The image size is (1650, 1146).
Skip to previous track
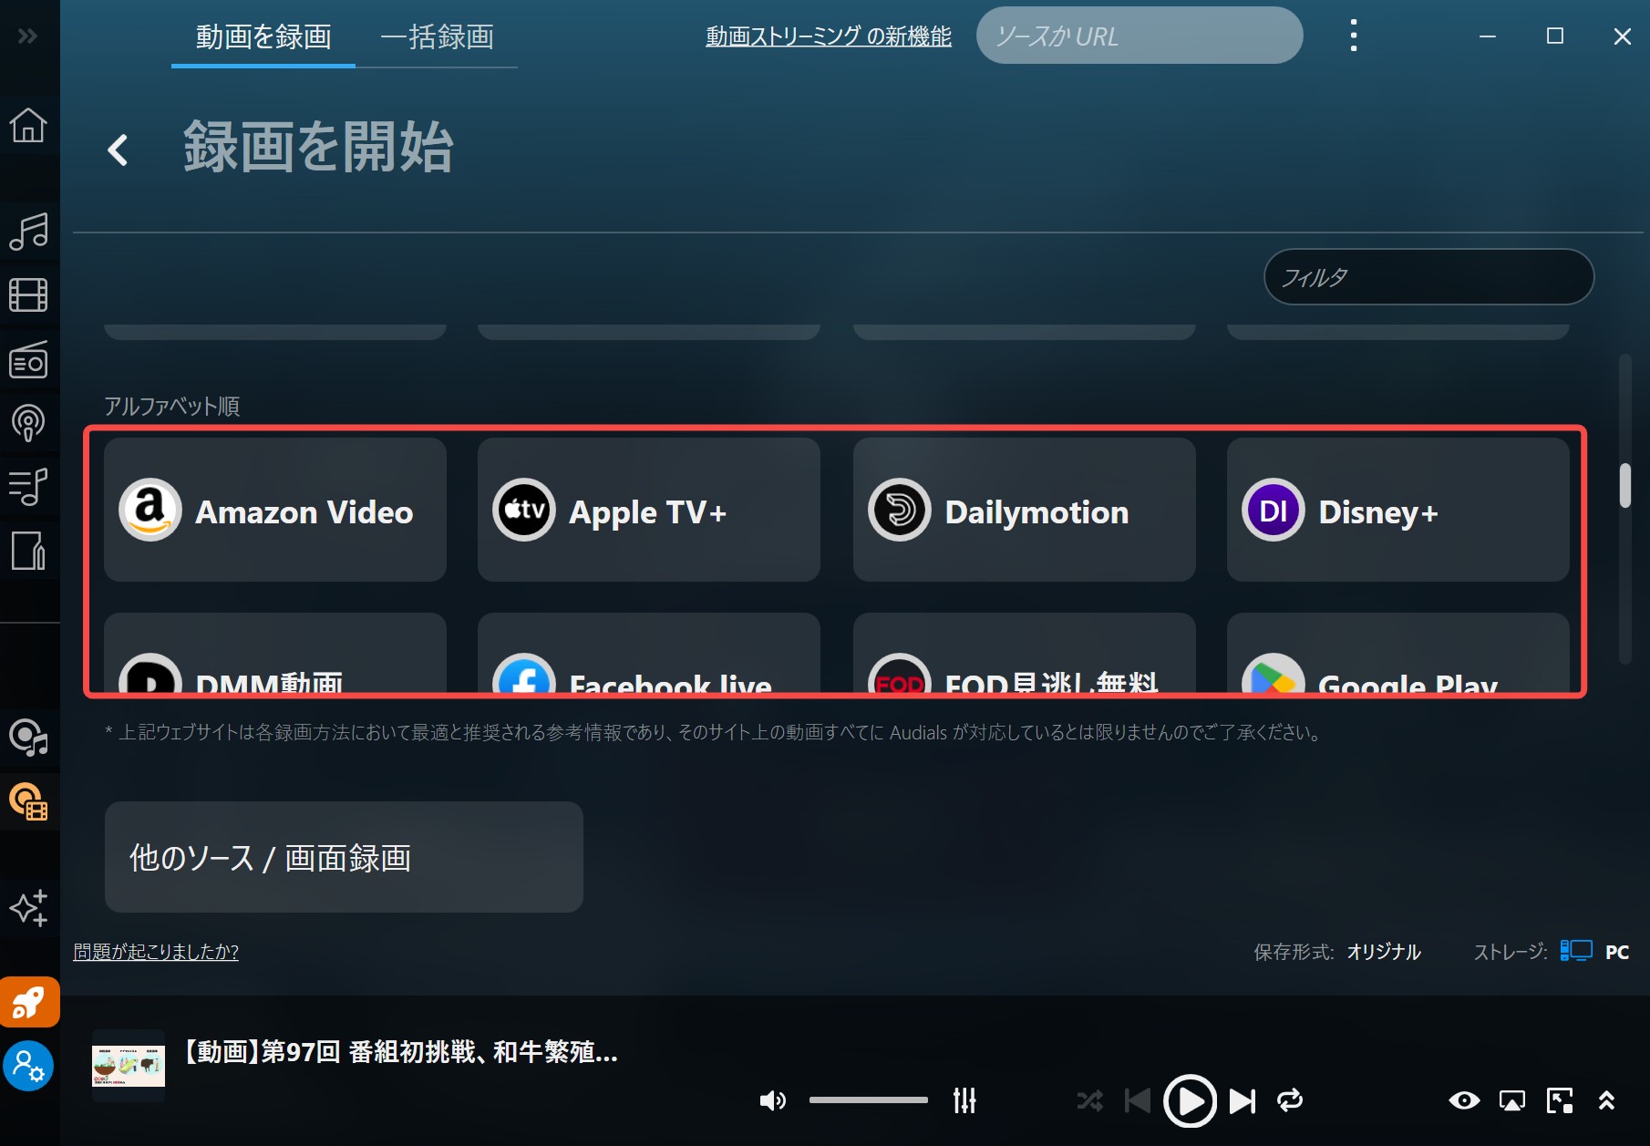1138,1100
